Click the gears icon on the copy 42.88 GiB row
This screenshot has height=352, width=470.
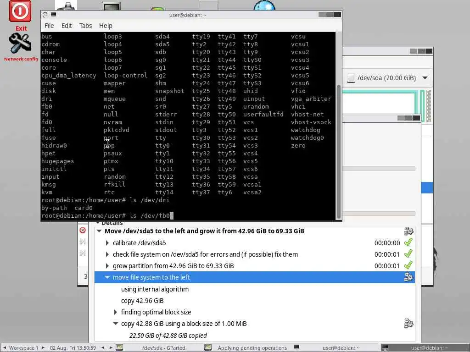pos(408,323)
